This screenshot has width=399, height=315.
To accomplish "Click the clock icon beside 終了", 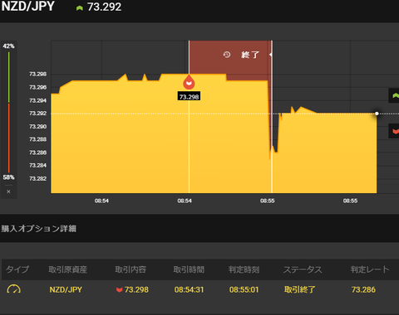I will [227, 55].
